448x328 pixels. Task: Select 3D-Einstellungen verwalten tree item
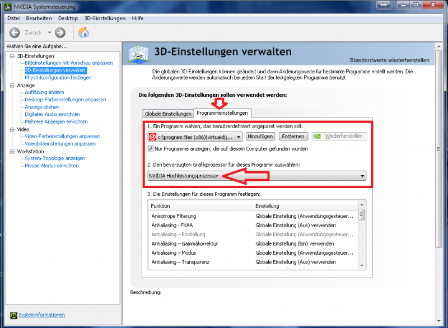pyautogui.click(x=55, y=70)
